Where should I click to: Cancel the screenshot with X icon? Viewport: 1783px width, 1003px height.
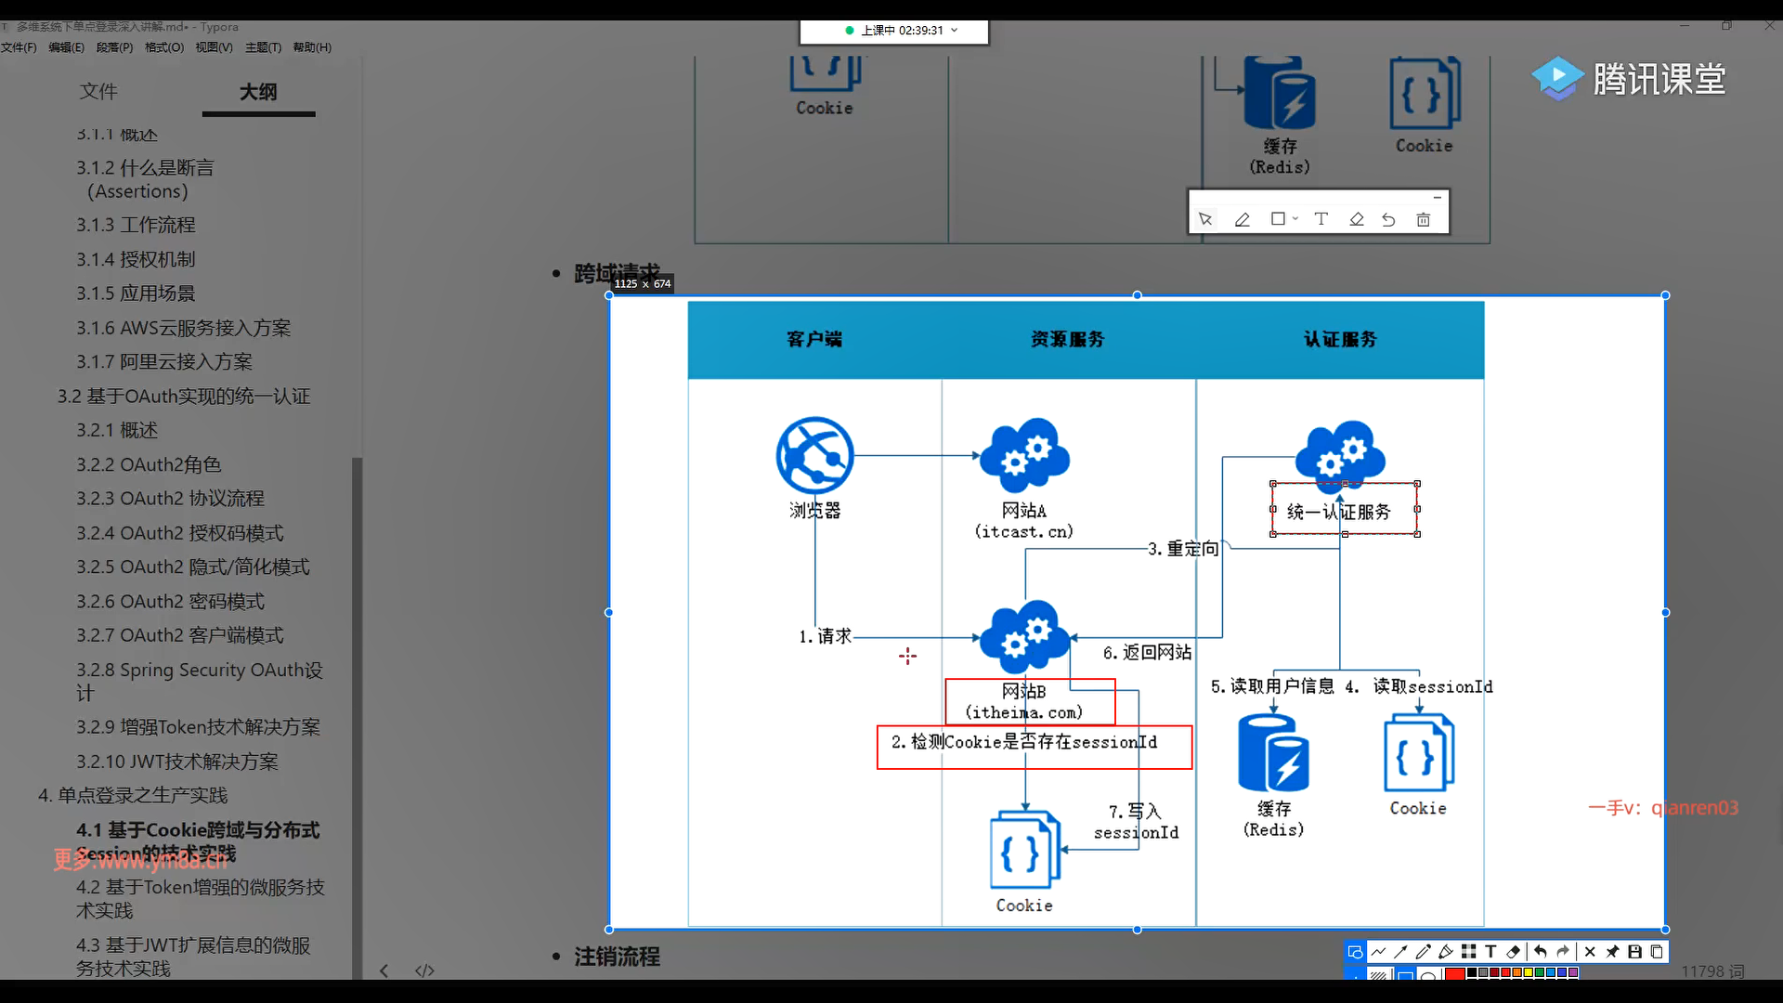coord(1590,952)
